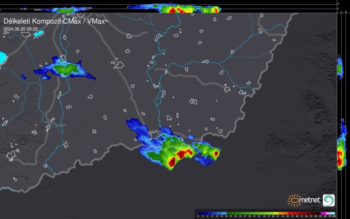Click the teal swirl icon beside metnet
The width and height of the screenshot is (350, 219).
pyautogui.click(x=328, y=200)
